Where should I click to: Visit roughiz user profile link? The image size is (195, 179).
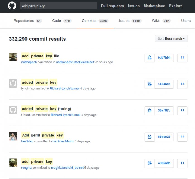click(x=26, y=168)
